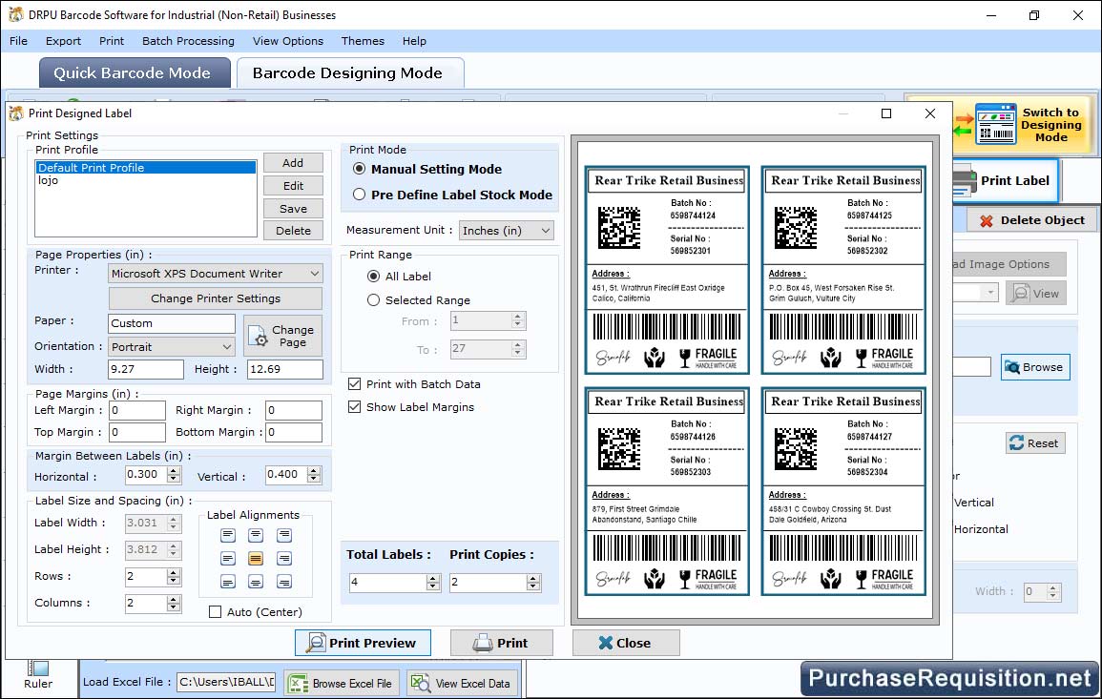Open the Measurement Unit dropdown
The image size is (1102, 699).
click(506, 231)
